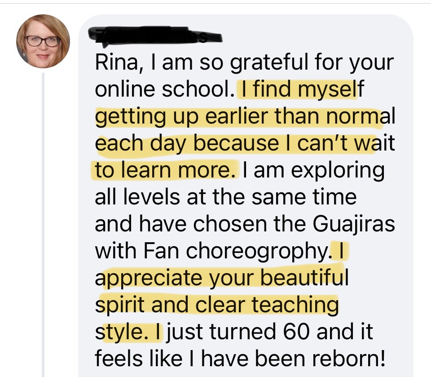
Task: Click the highlighted words "I find myself"
Action: (301, 90)
